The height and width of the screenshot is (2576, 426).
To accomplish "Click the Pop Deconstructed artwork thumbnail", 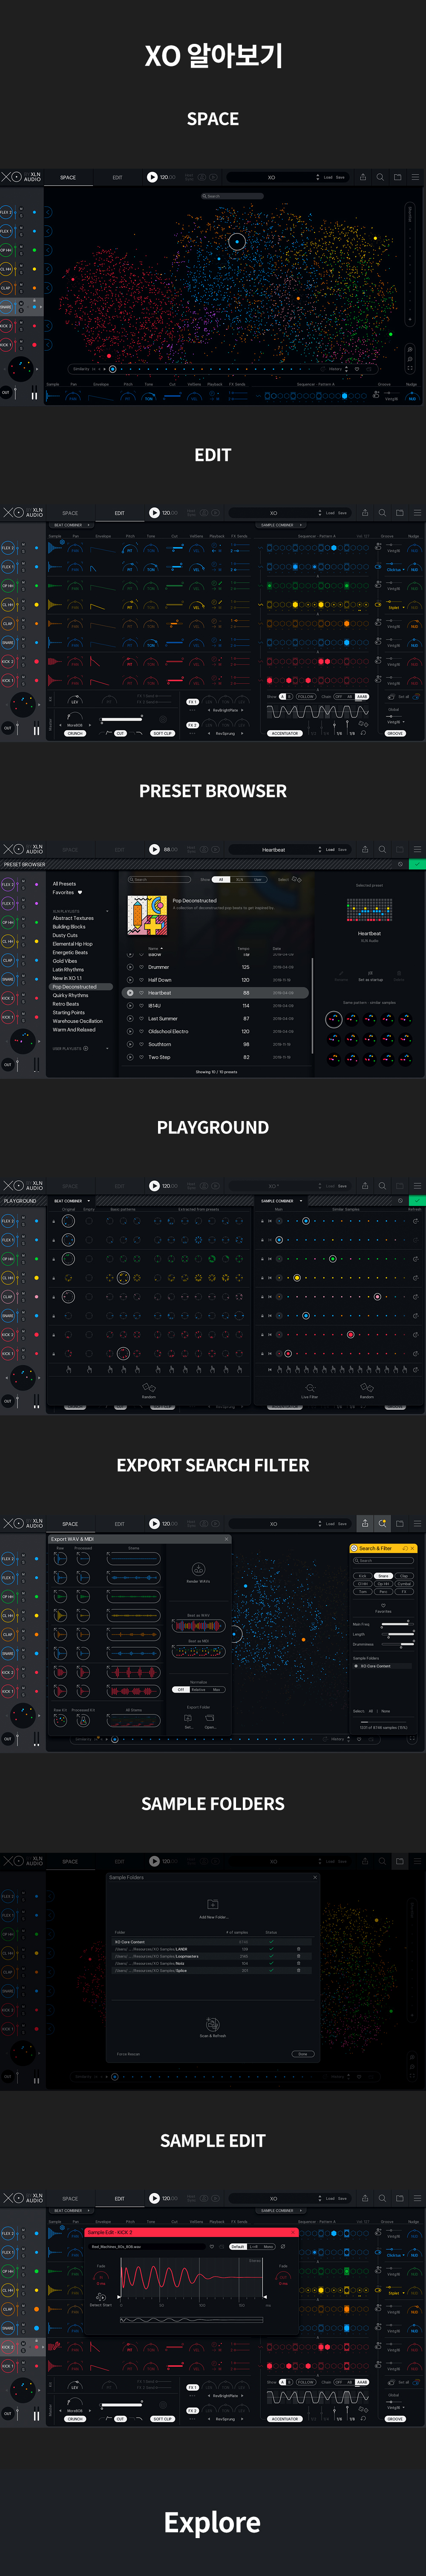I will tap(147, 915).
